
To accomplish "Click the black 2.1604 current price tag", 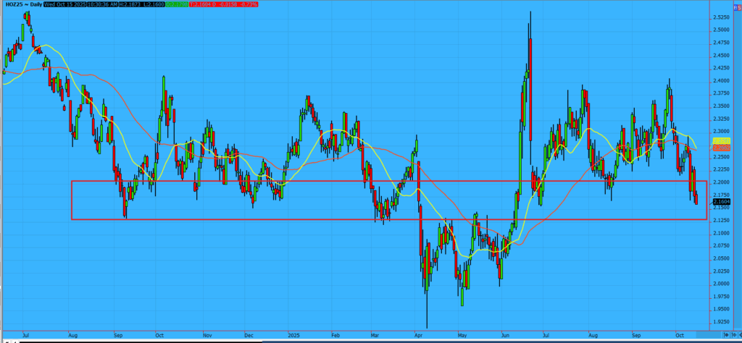I will (721, 202).
